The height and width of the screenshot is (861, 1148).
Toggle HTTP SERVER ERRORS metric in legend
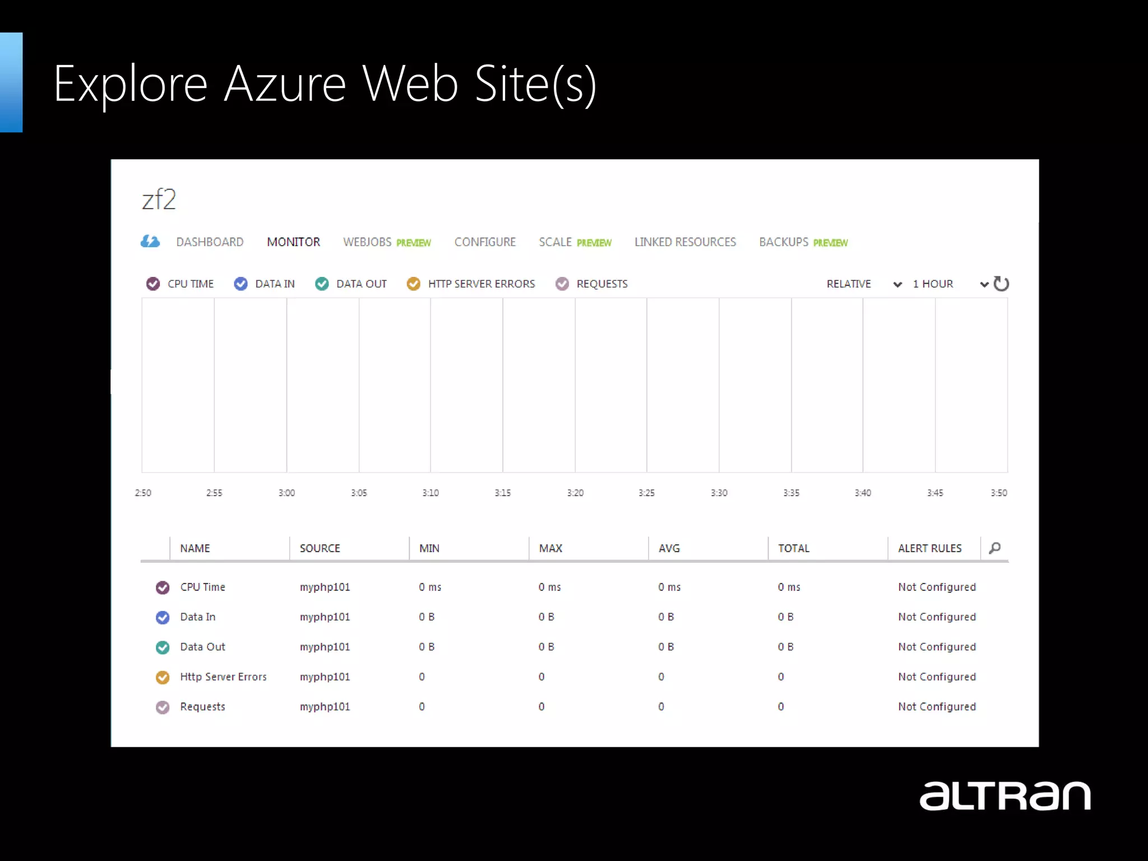point(414,284)
